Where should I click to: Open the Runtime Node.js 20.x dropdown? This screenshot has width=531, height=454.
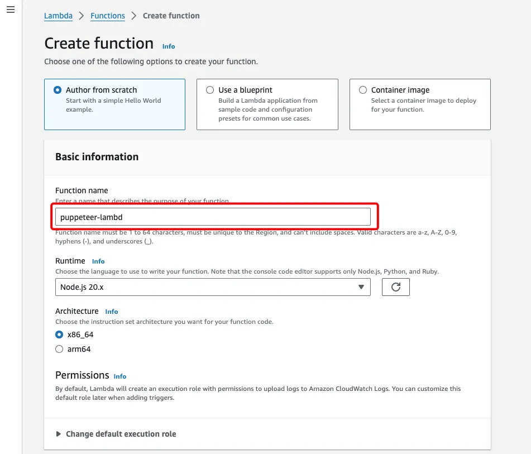pos(213,287)
